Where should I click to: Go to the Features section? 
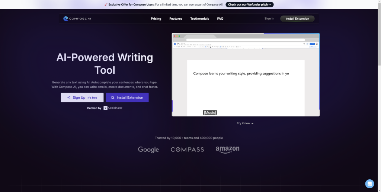pyautogui.click(x=176, y=19)
